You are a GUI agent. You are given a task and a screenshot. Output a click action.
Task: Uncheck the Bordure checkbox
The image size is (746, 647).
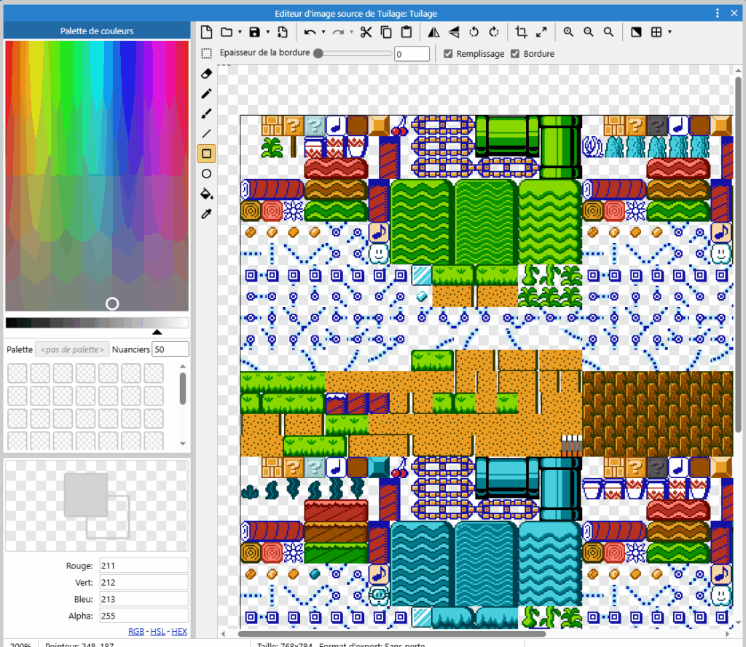(x=515, y=54)
